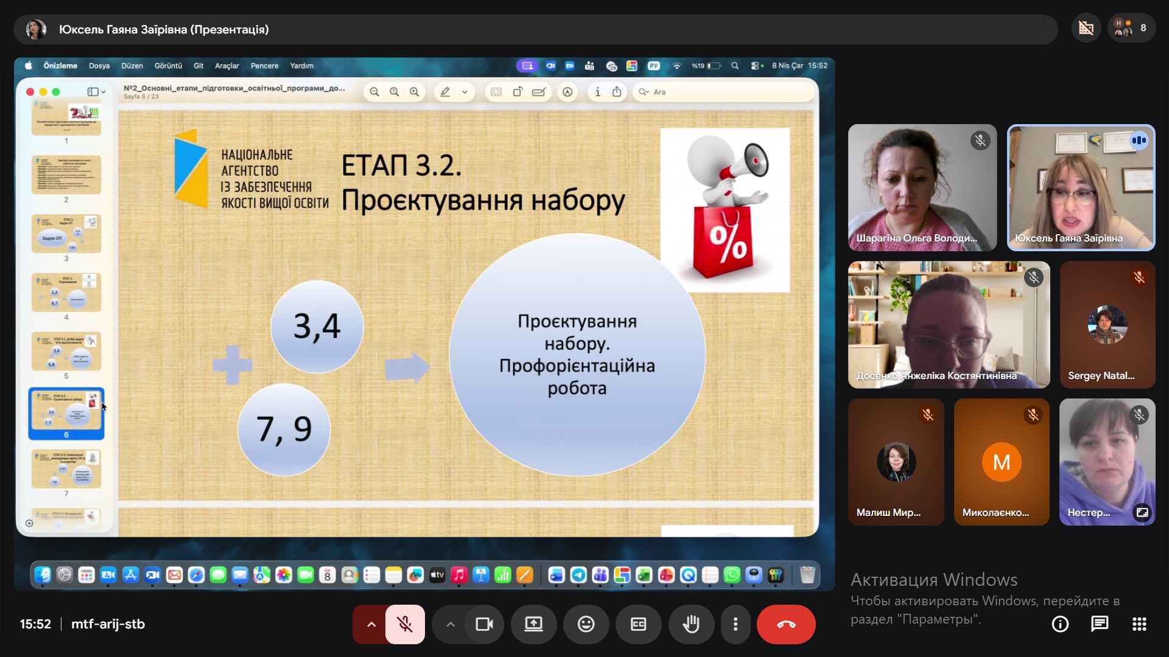Click the Миколаєнко participant tile
Viewport: 1169px width, 657px height.
tap(1002, 462)
